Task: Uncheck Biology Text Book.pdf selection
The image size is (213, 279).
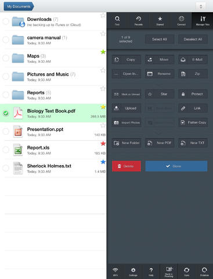Action: [x=6, y=113]
